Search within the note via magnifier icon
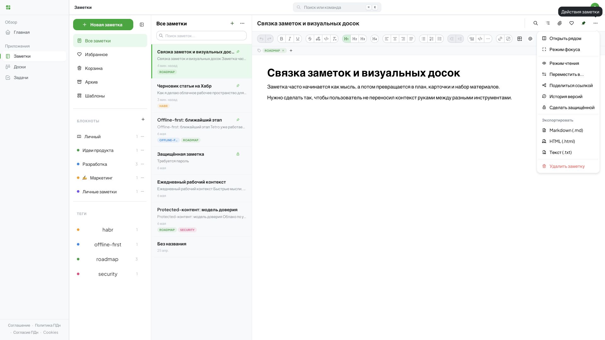This screenshot has width=605, height=340. pos(536,23)
